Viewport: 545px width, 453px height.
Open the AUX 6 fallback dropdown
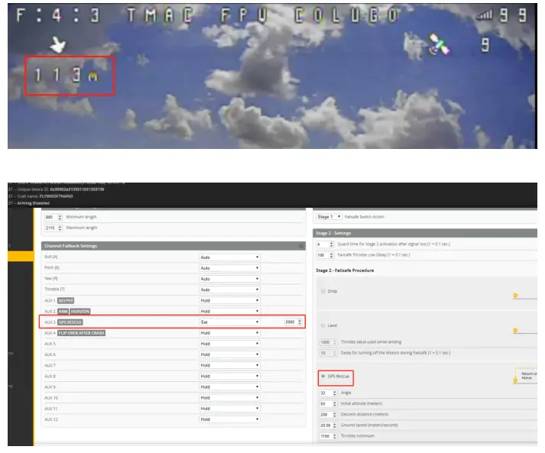pyautogui.click(x=230, y=354)
